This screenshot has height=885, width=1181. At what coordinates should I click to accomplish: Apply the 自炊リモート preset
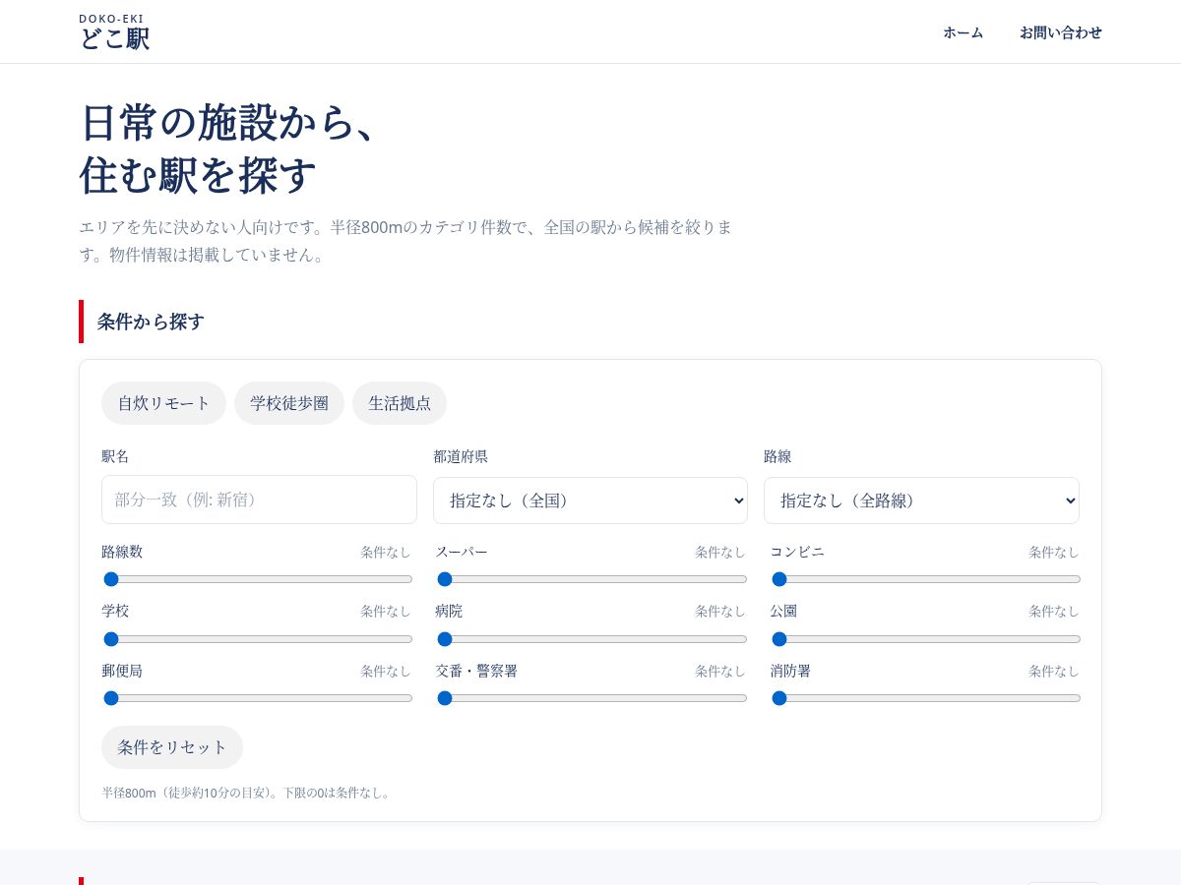click(x=163, y=403)
